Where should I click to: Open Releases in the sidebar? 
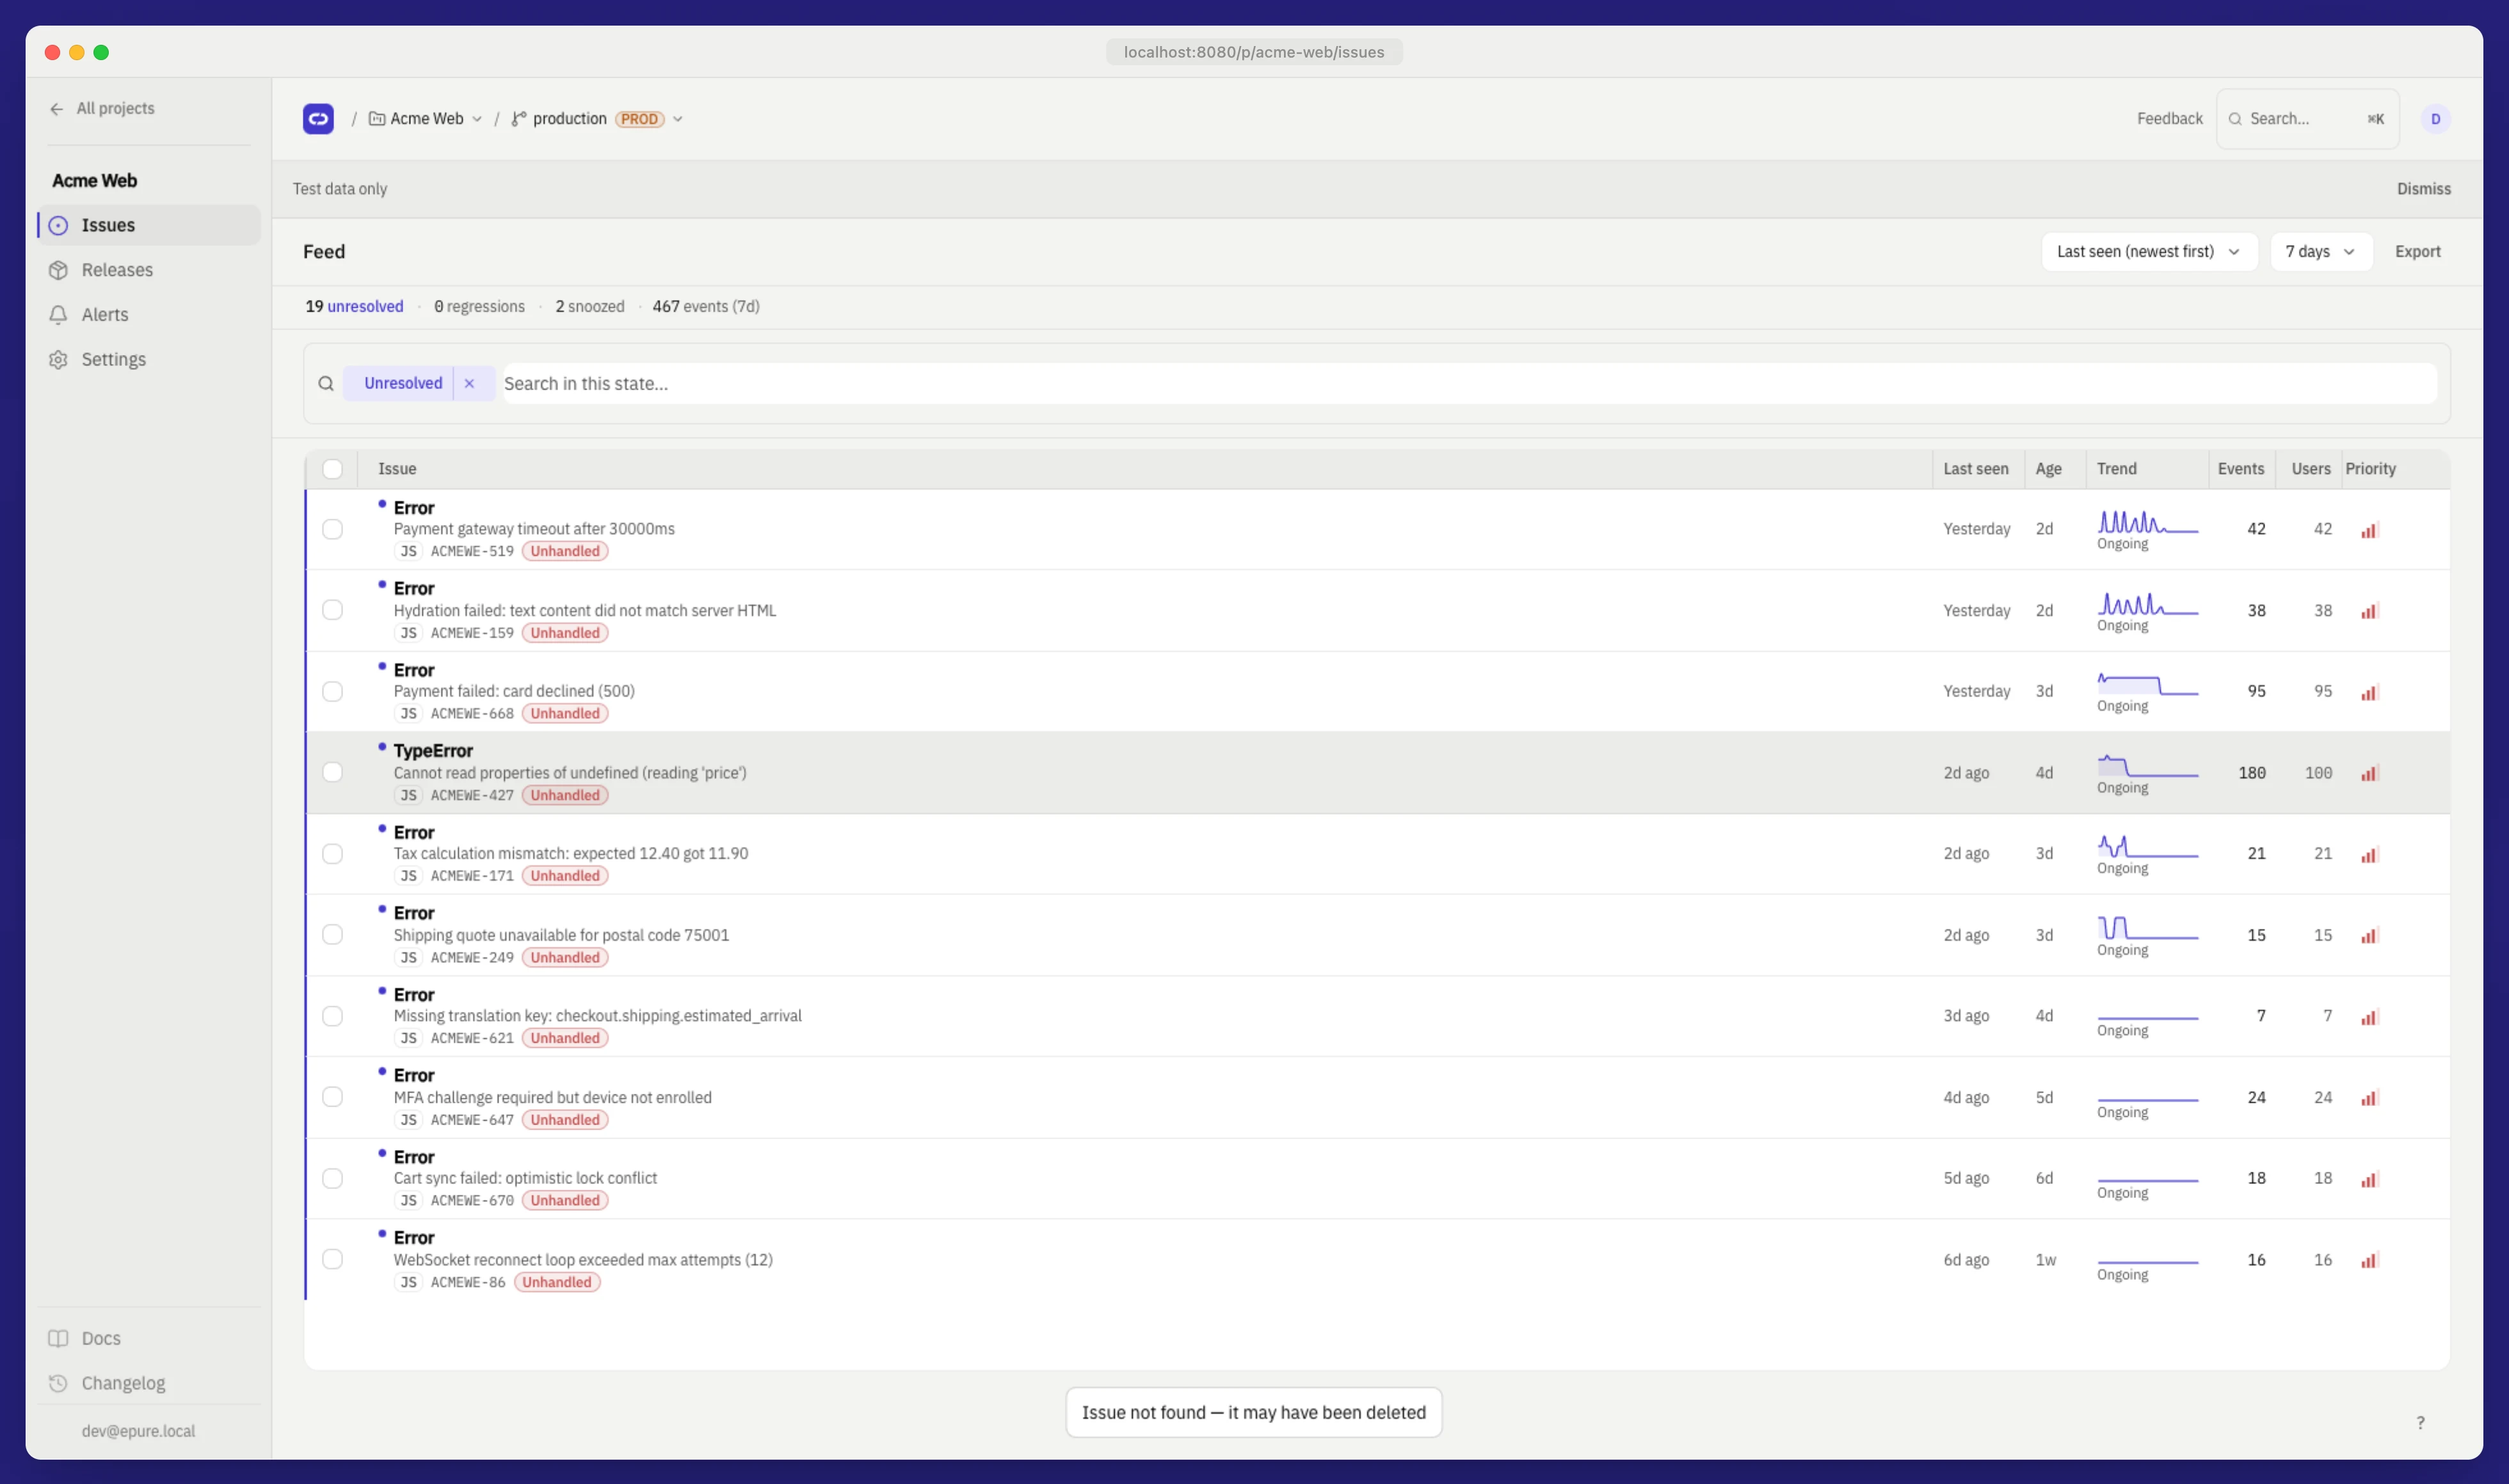[149, 270]
